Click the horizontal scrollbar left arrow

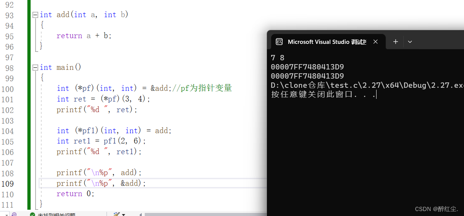click(x=140, y=214)
